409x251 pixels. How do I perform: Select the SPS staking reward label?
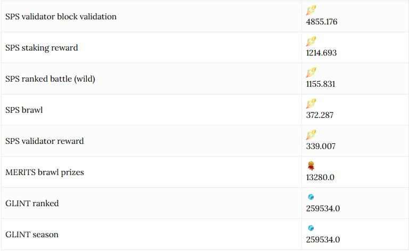(x=42, y=48)
